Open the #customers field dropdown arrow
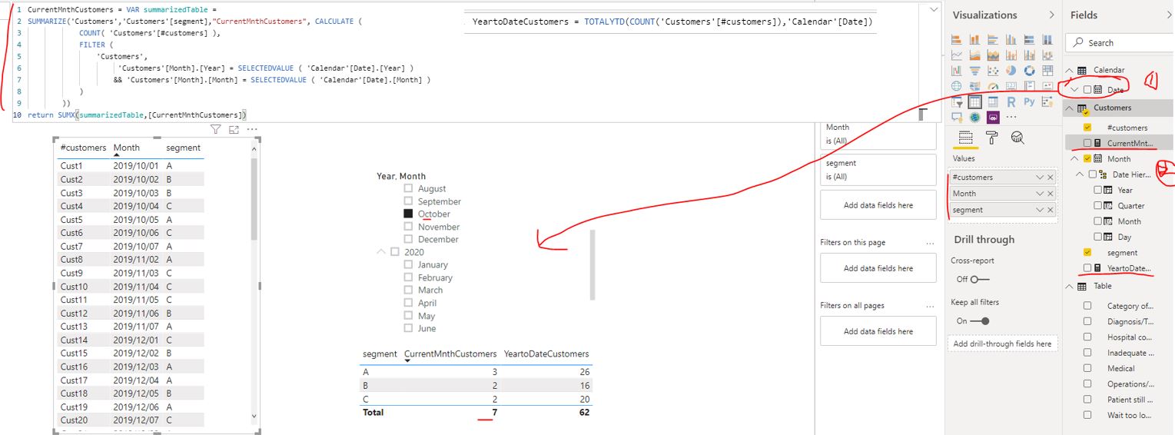This screenshot has width=1175, height=435. pos(1040,178)
